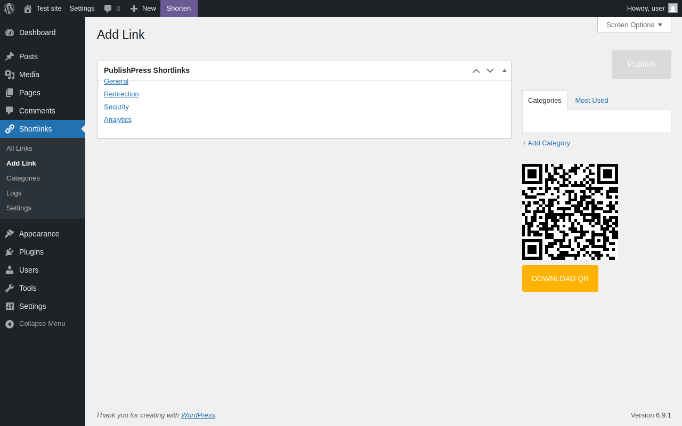Open Categories submenu under Shortlinks
The image size is (682, 426).
pyautogui.click(x=43, y=178)
